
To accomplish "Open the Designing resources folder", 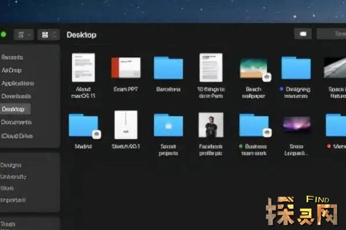I will click(296, 68).
